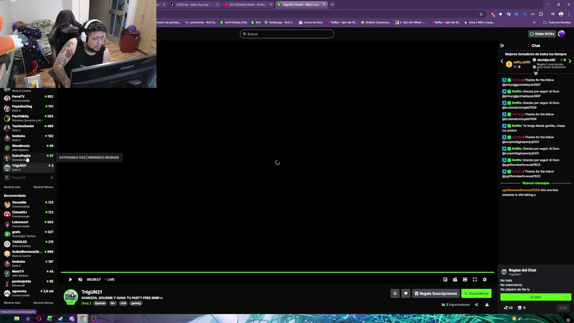Enter fullscreen on the player
The height and width of the screenshot is (323, 574).
point(475,279)
